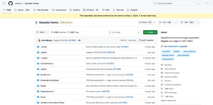Open pull request #15882 link
Image resolution: width=213 pixels, height=105 pixels.
[72, 40]
